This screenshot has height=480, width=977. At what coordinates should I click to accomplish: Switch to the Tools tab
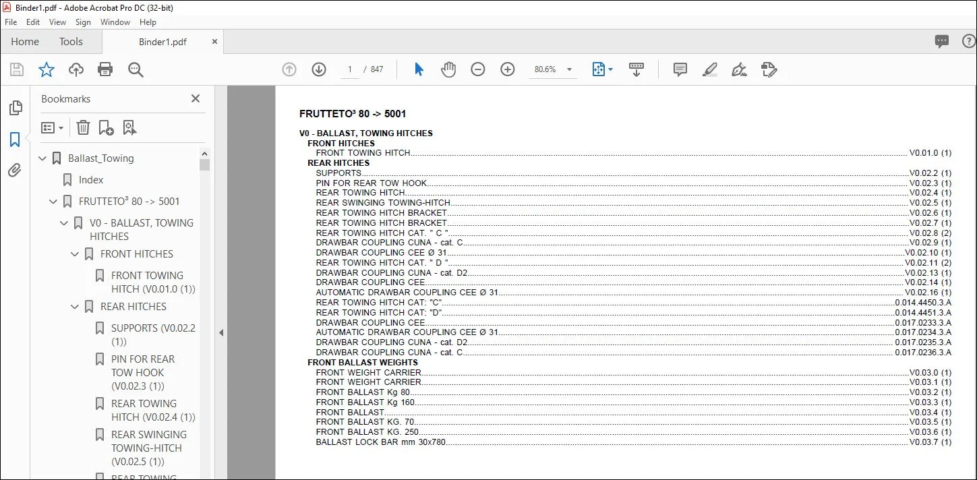click(71, 42)
